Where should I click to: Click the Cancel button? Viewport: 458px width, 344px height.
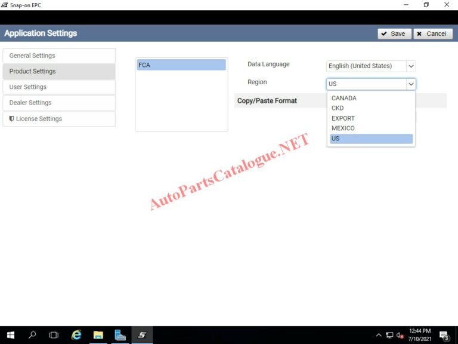(433, 33)
